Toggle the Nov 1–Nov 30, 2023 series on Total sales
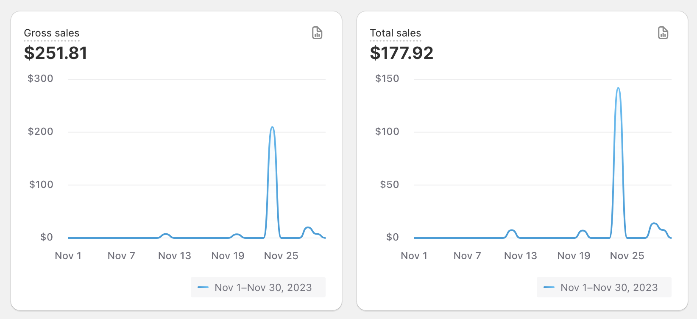 click(x=604, y=287)
